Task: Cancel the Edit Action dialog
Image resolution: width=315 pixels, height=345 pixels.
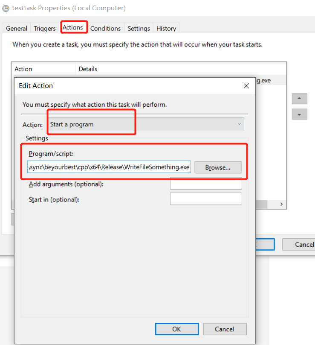Action: (x=225, y=329)
